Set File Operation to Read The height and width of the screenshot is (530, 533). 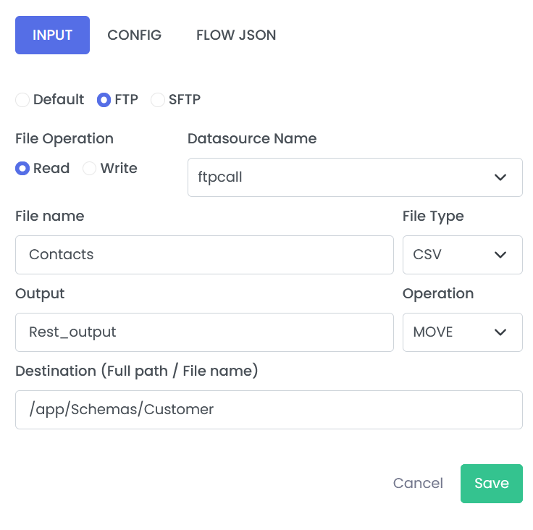click(x=22, y=168)
